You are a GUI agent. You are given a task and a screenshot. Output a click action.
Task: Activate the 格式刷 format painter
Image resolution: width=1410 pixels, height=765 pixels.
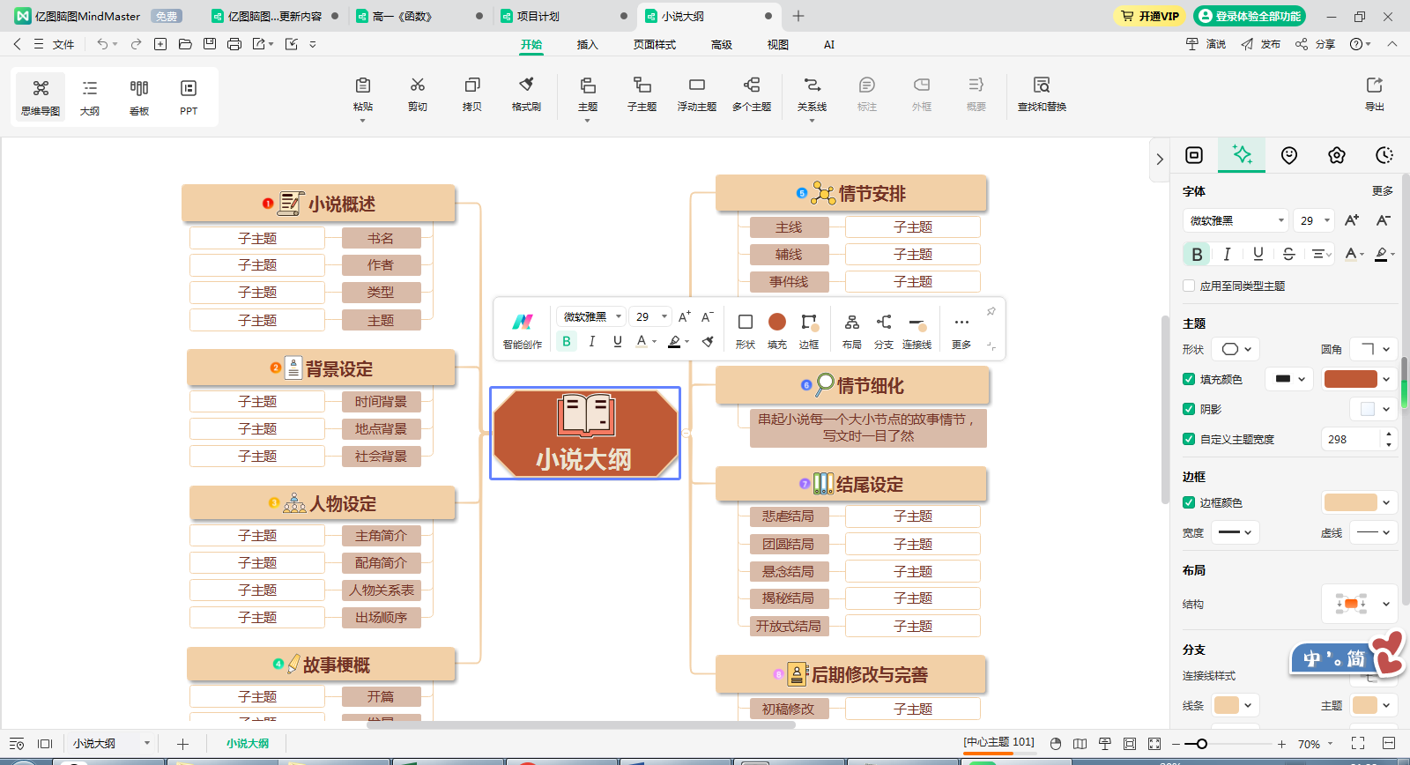click(527, 94)
